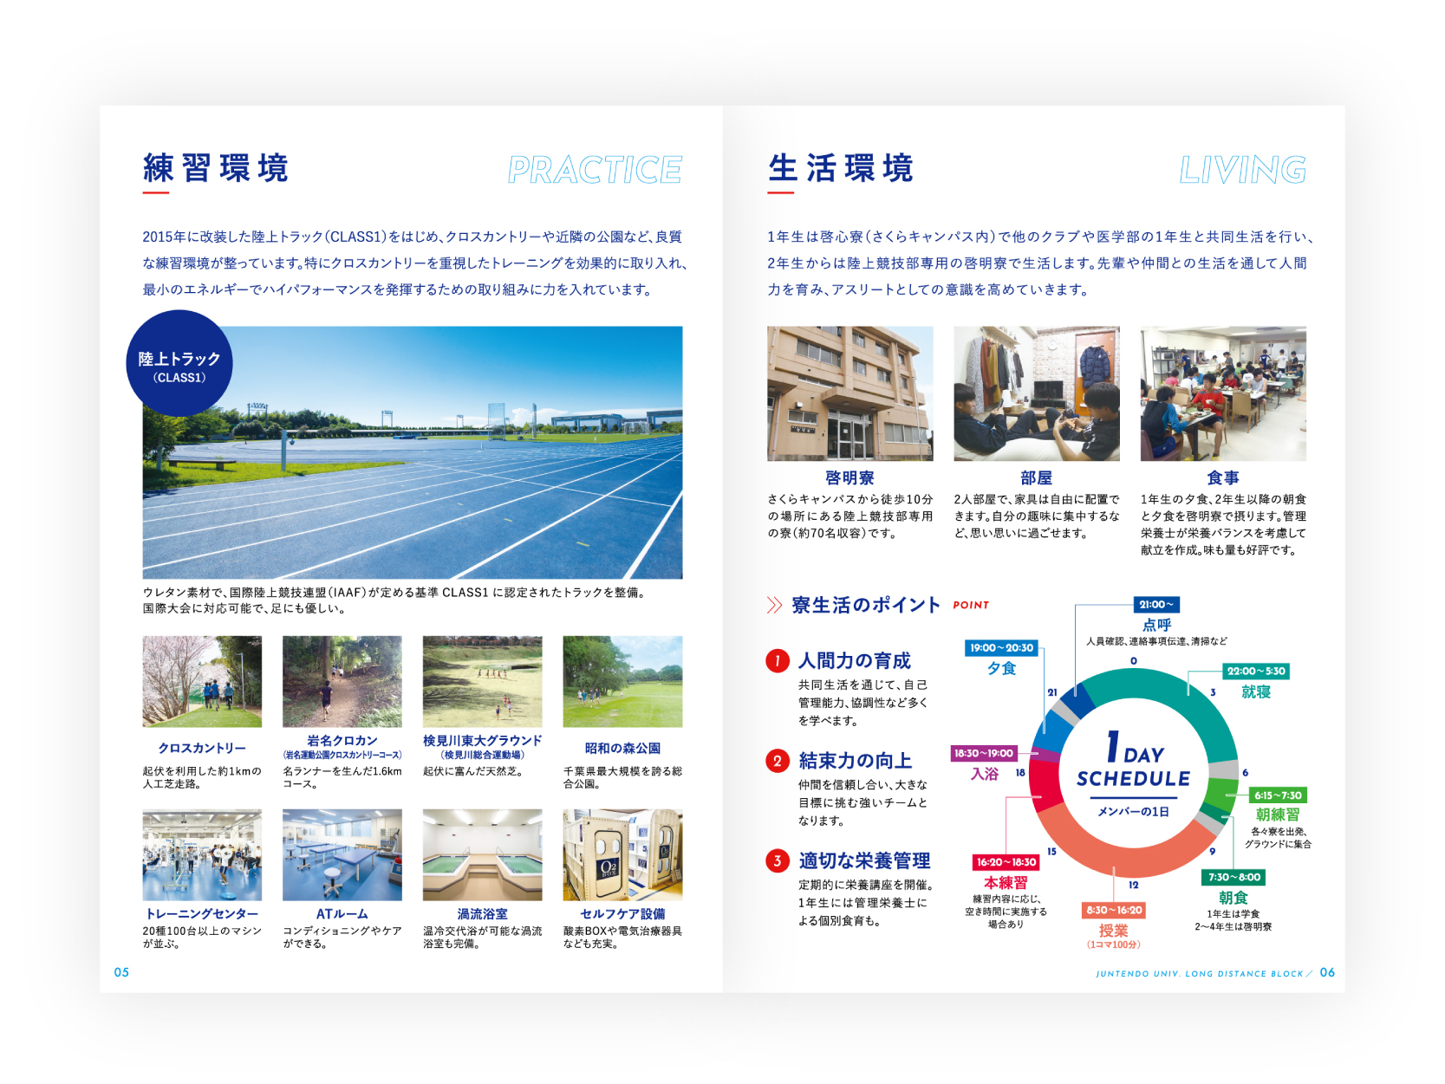Click the teal sleep segment of the ring

coord(1188,702)
